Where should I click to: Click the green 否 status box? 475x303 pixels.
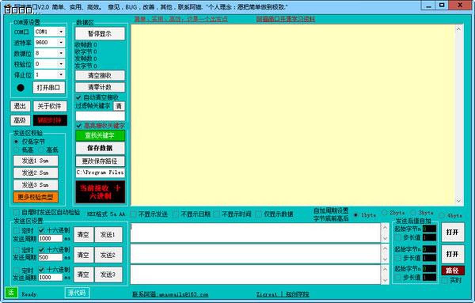tap(11, 292)
